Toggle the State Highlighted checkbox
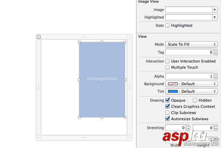Image resolution: width=221 pixels, height=148 pixels. point(167,25)
